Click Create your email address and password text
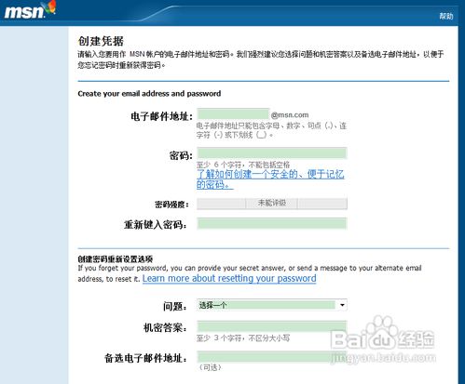Viewport: 465px width, 384px height. click(149, 94)
